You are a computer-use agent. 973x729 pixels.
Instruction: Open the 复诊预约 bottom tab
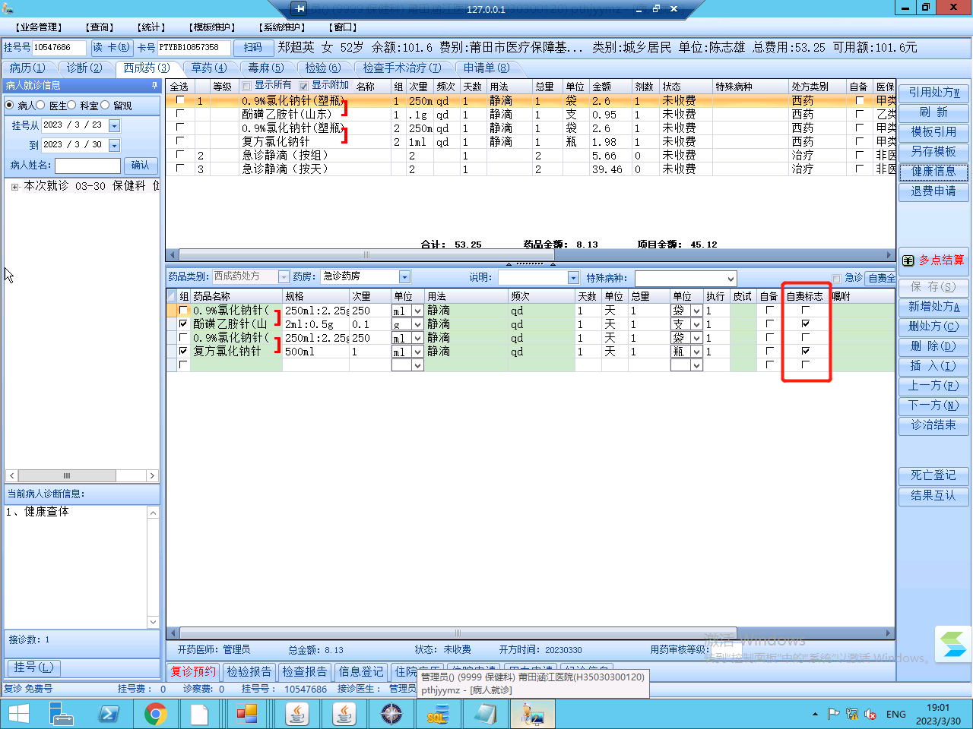(x=194, y=672)
